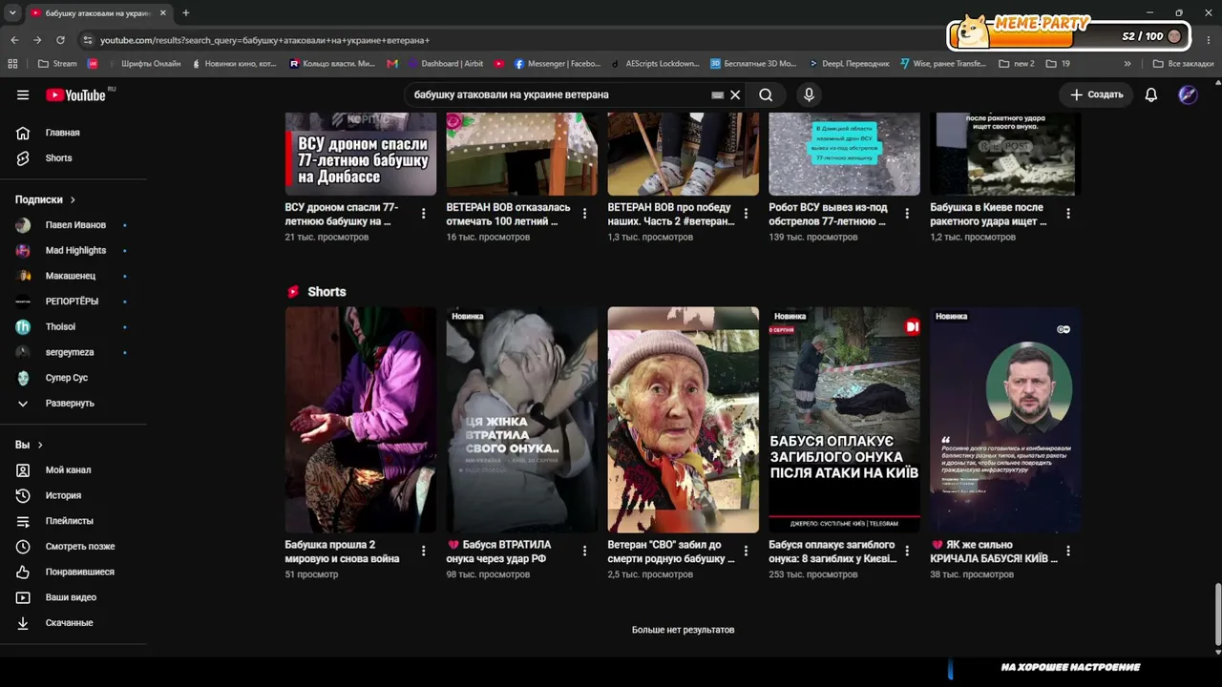
Task: Play the 'БАБУСЯ ОПЛАКУЄ ЗАГИБЛОГО ОНУКА' short thumbnail
Action: pos(845,420)
